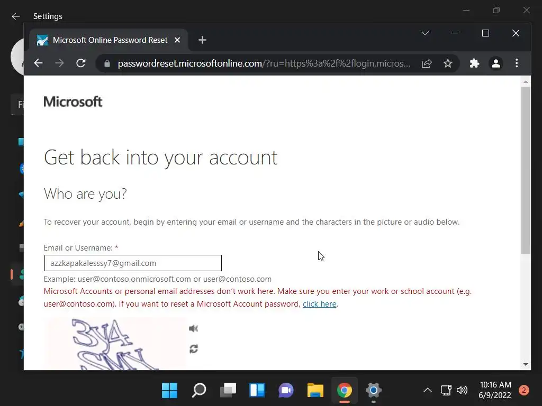Open a new Chrome tab
Image resolution: width=542 pixels, height=406 pixels.
point(202,40)
